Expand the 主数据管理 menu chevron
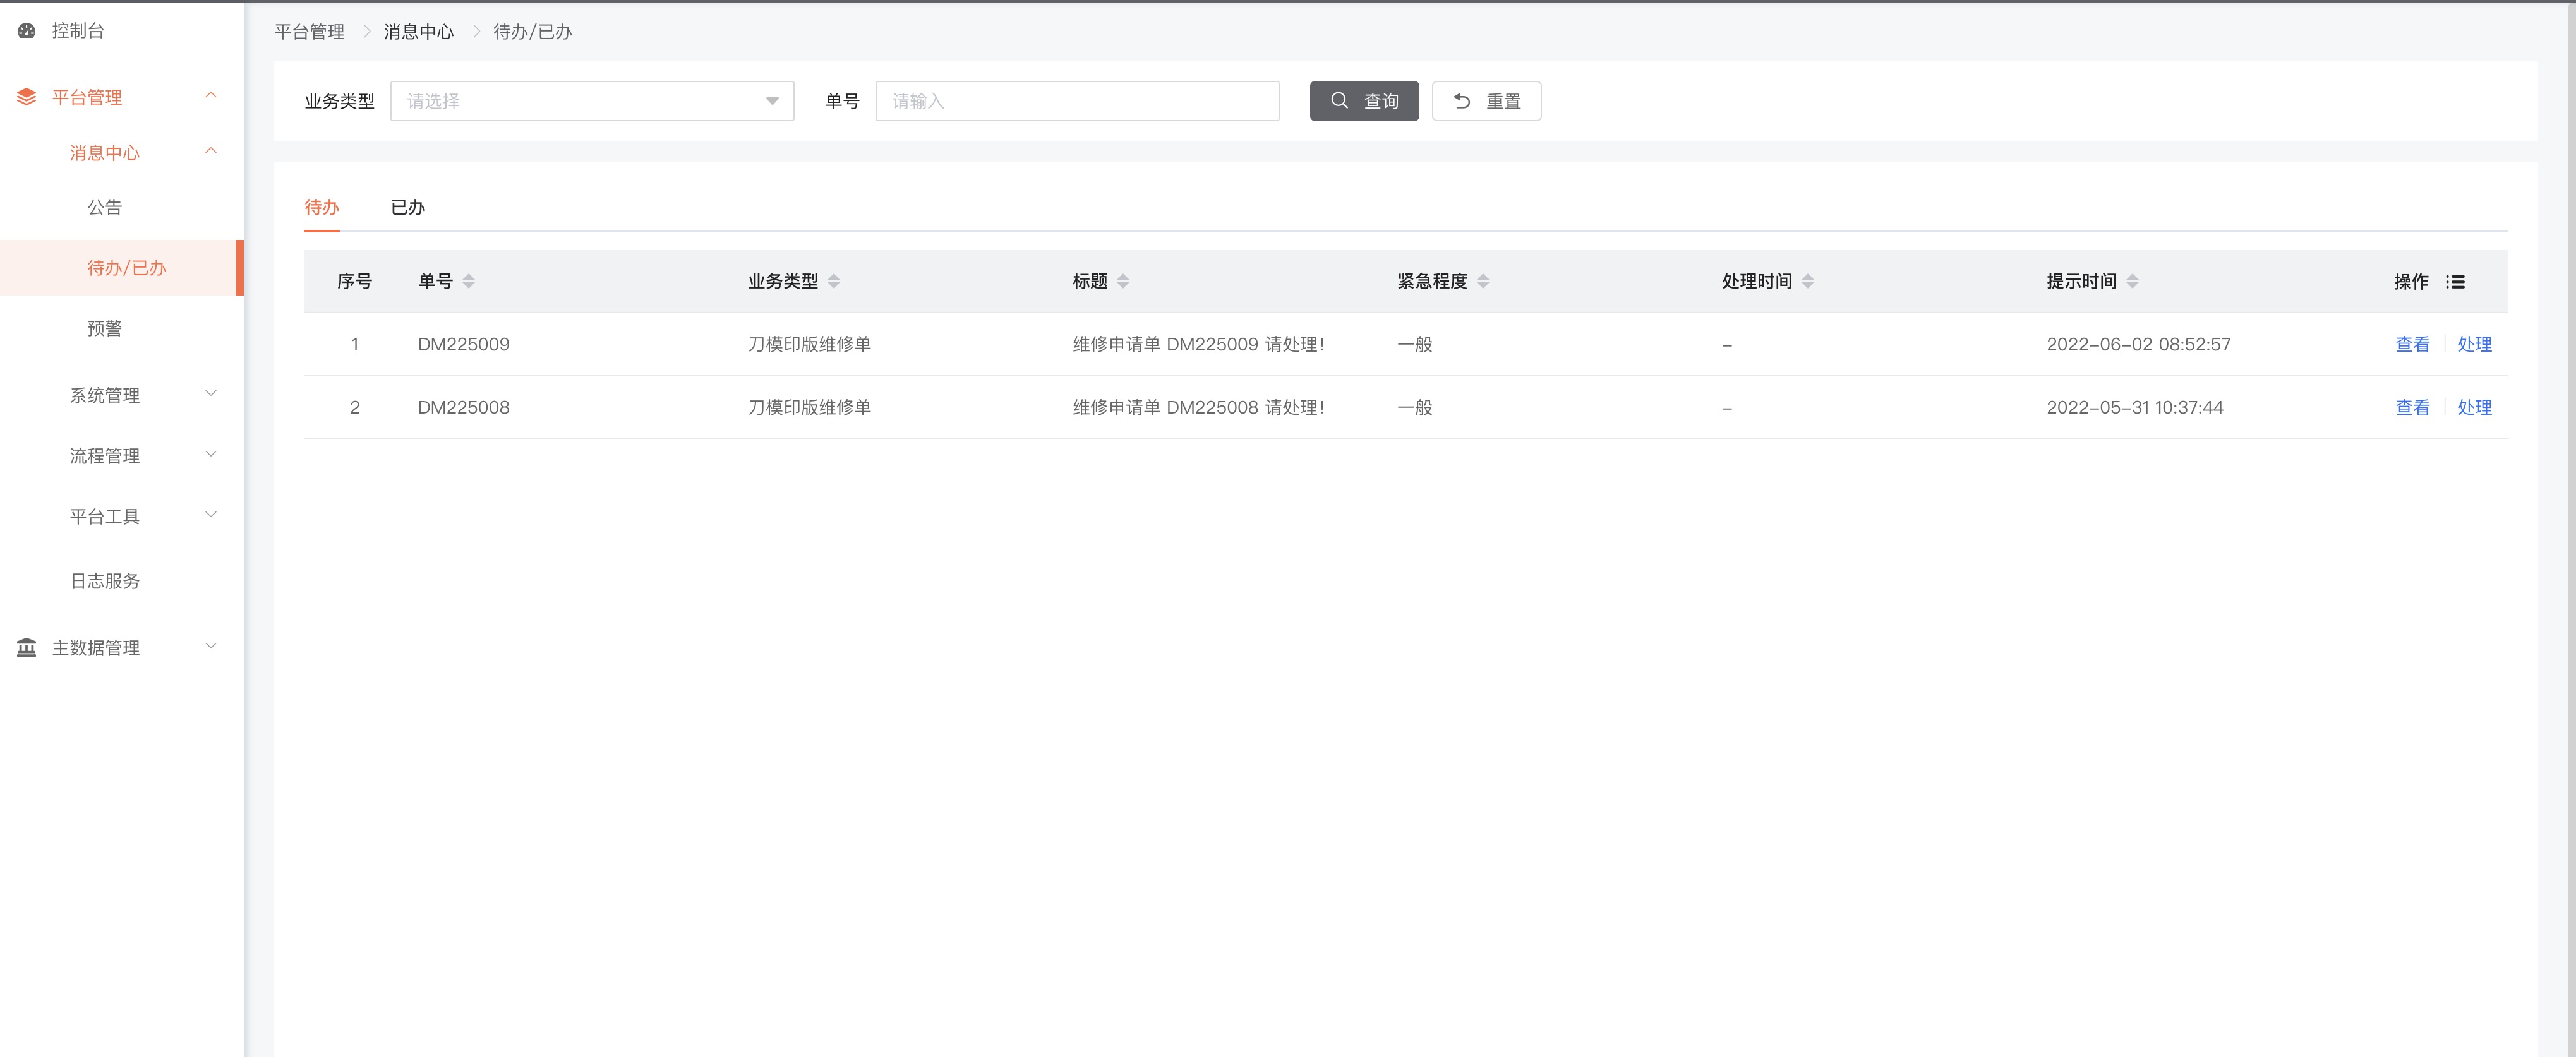This screenshot has height=1057, width=2576. (x=211, y=647)
